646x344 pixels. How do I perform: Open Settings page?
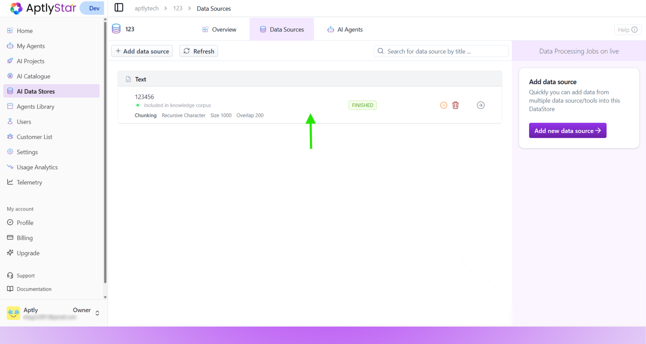52,152
